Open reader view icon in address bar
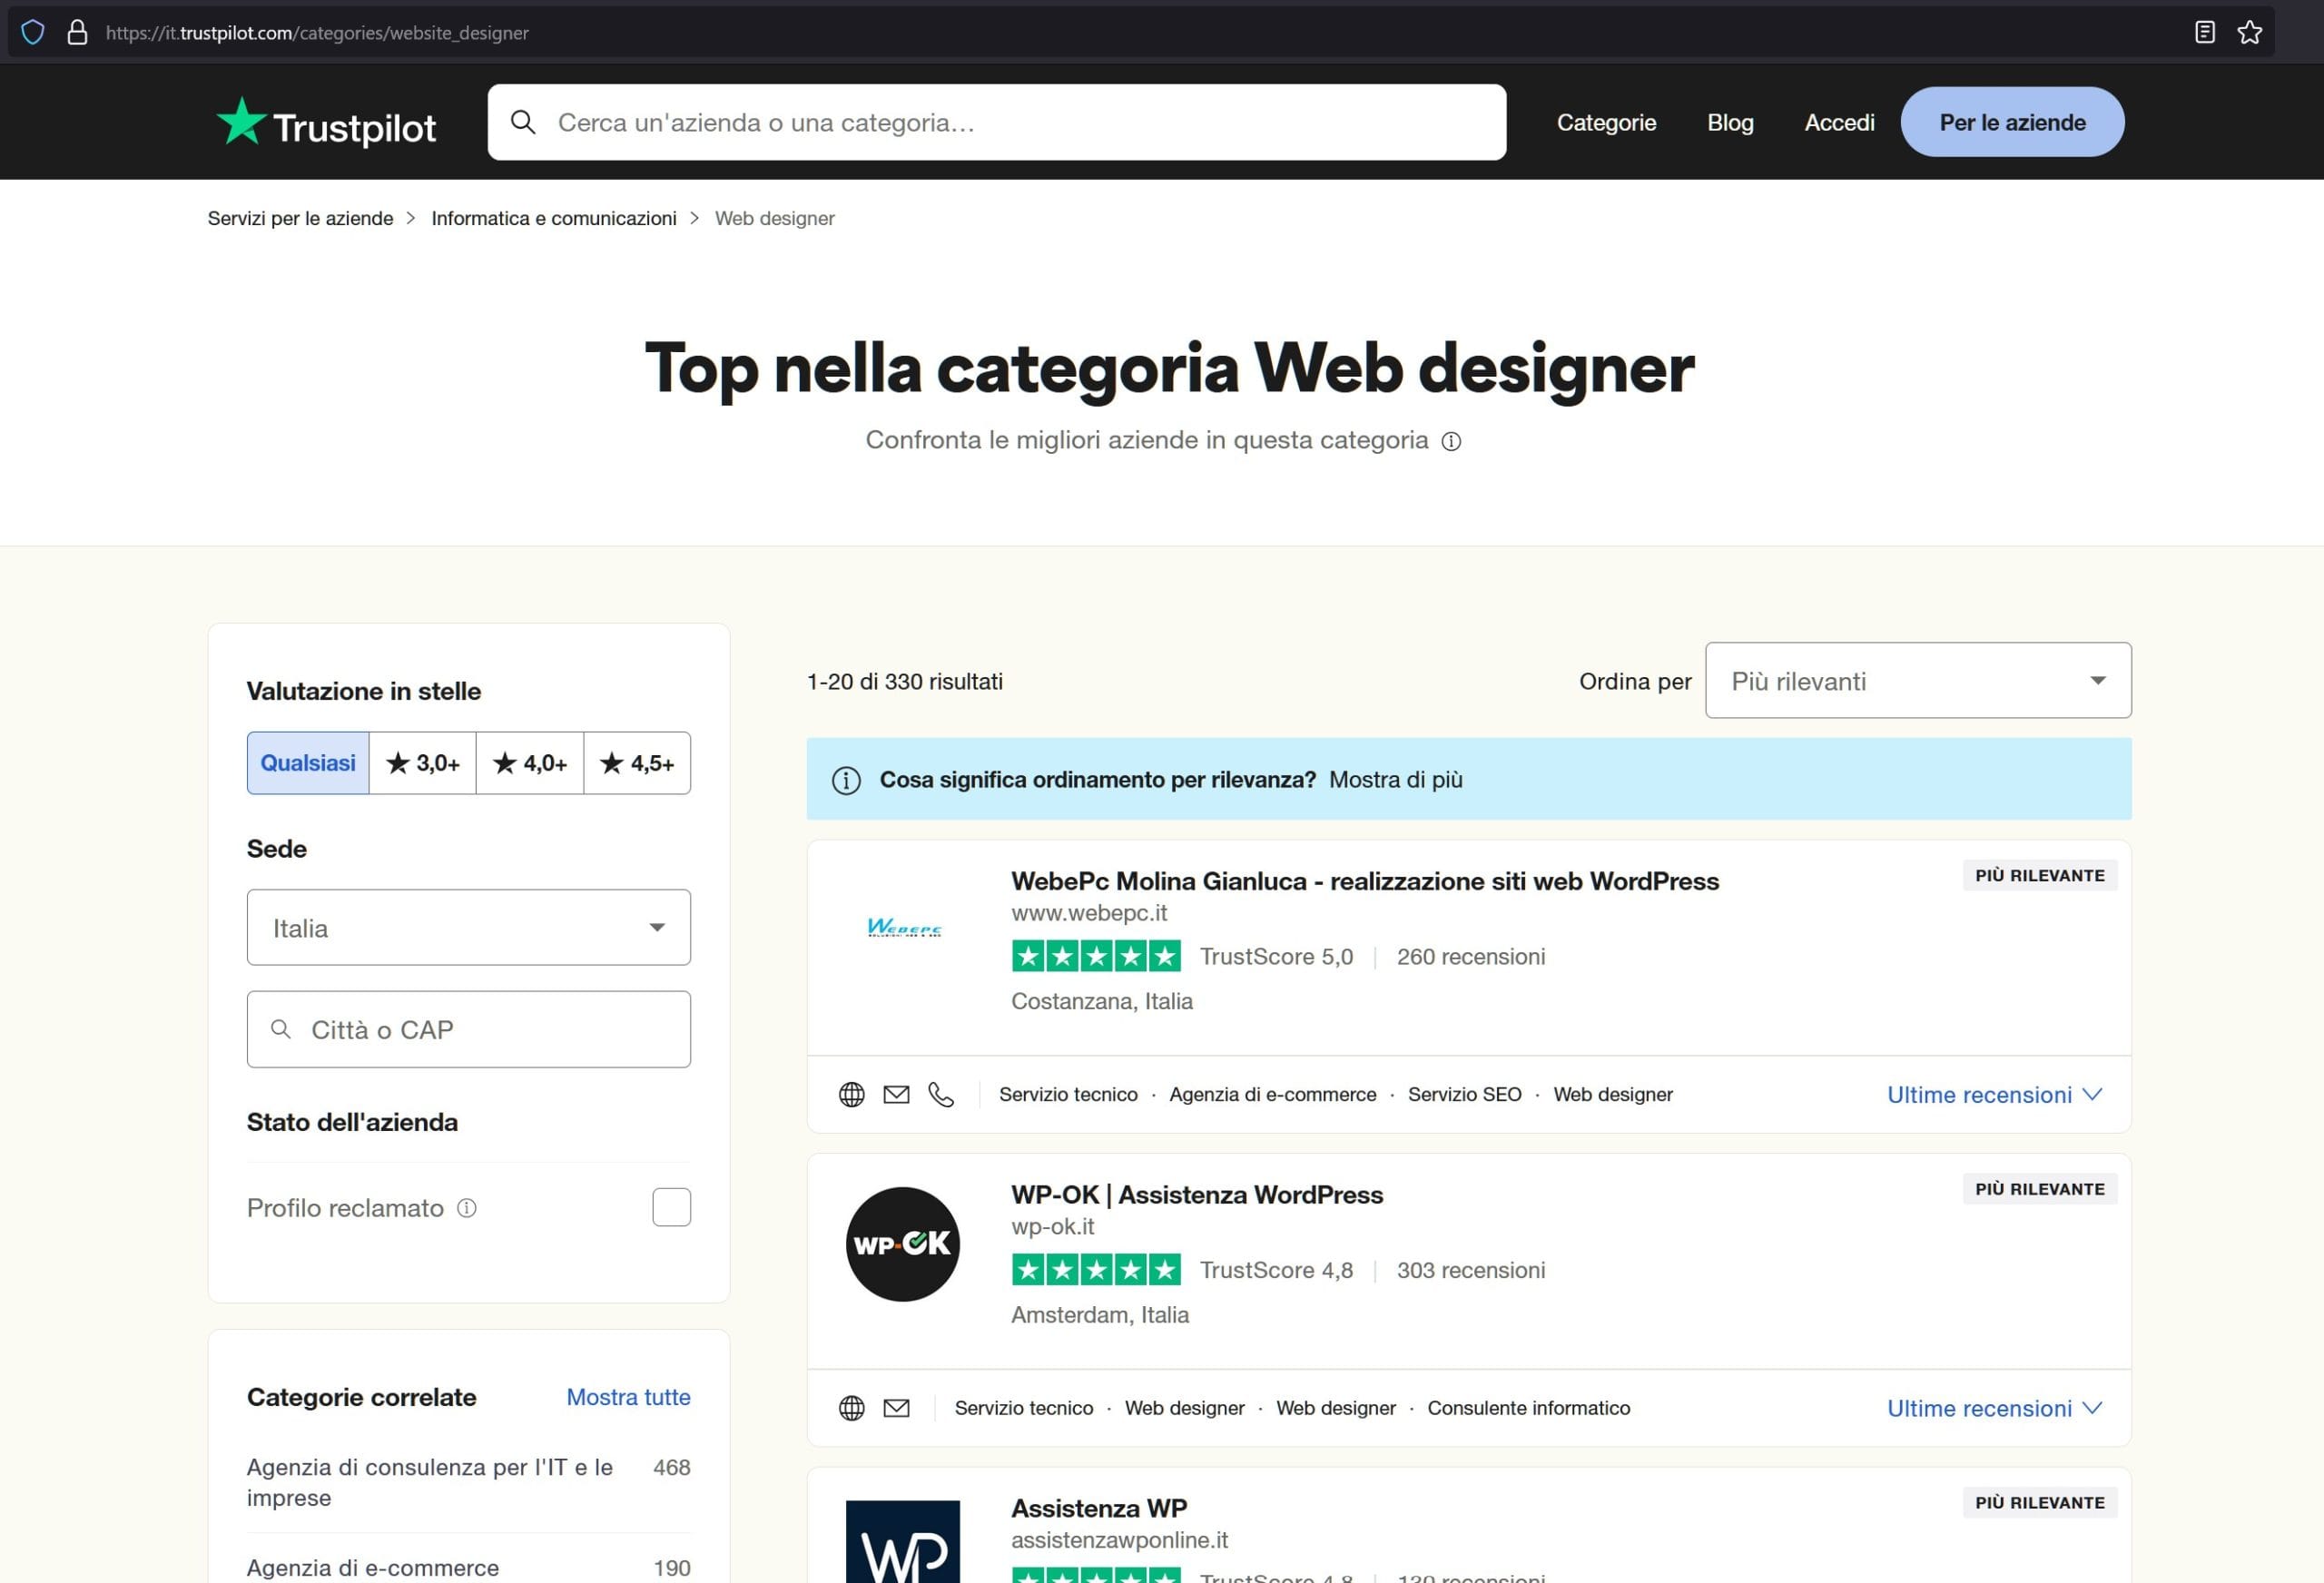2324x1583 pixels. point(2204,32)
